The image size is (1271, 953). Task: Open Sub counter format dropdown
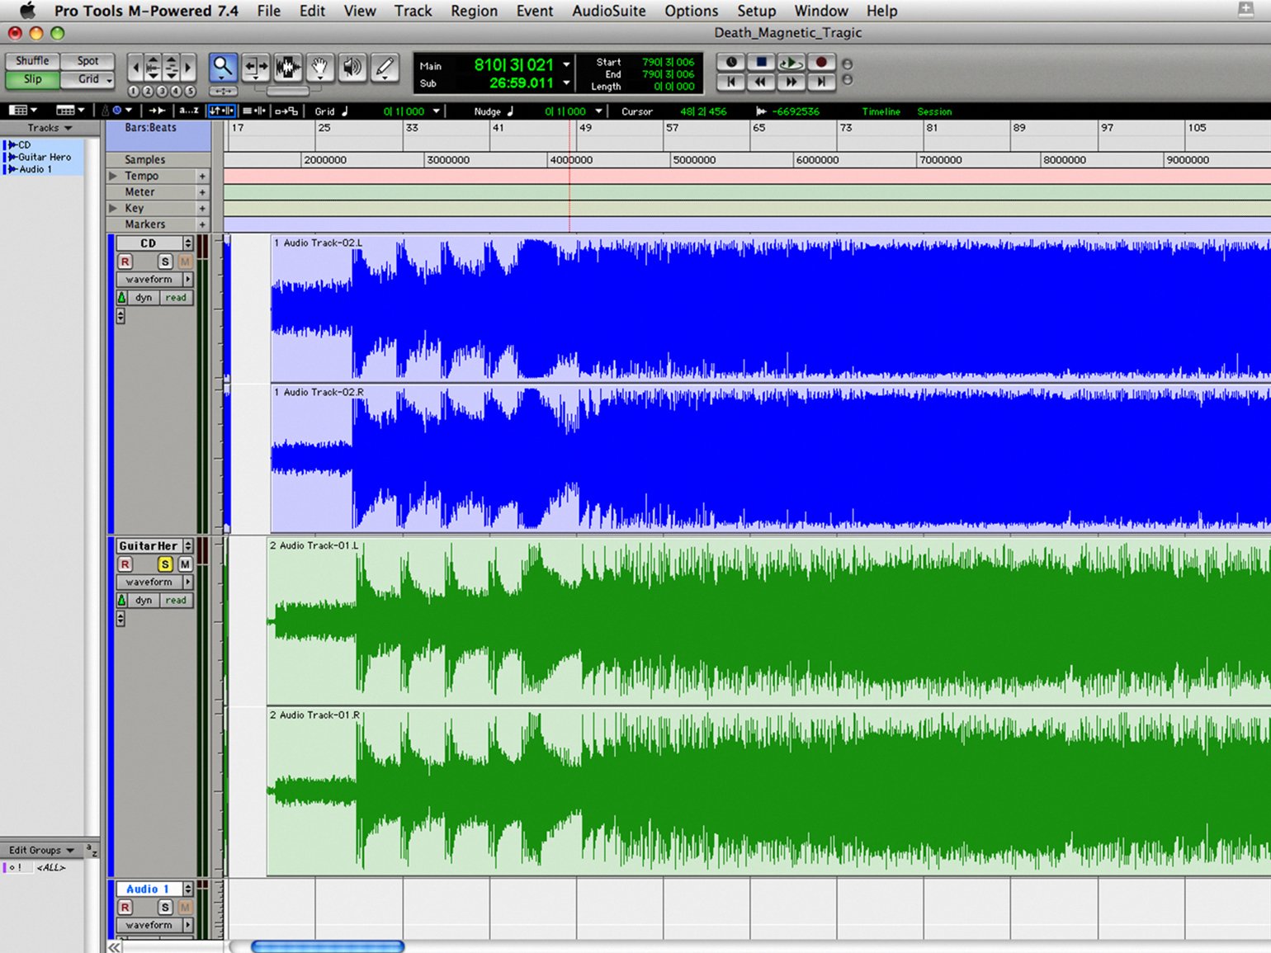coord(566,83)
